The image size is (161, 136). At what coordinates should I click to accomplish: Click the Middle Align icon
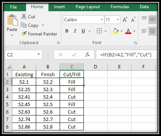tap(152, 19)
